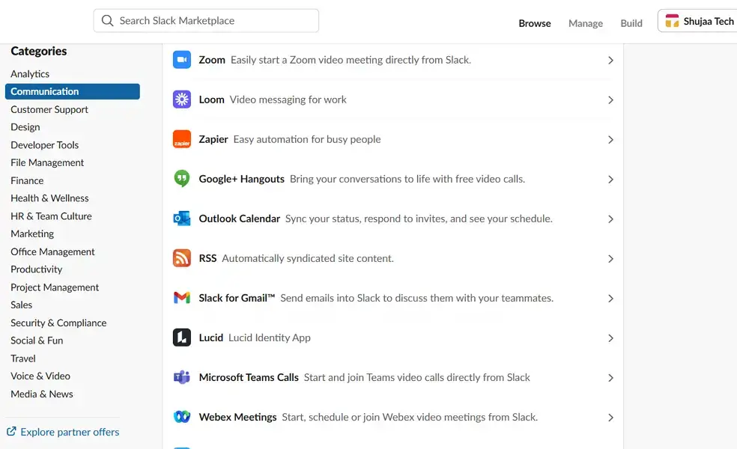Click 'Lucid Identity App' description text
Screen dimensions: 737x449
[x=270, y=337]
